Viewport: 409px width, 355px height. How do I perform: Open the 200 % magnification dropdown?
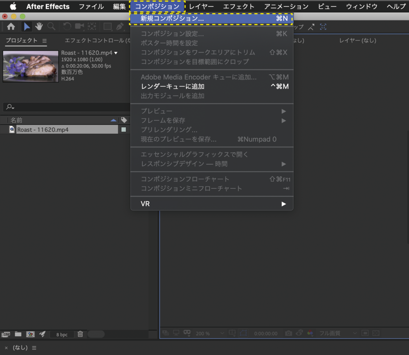(x=210, y=334)
